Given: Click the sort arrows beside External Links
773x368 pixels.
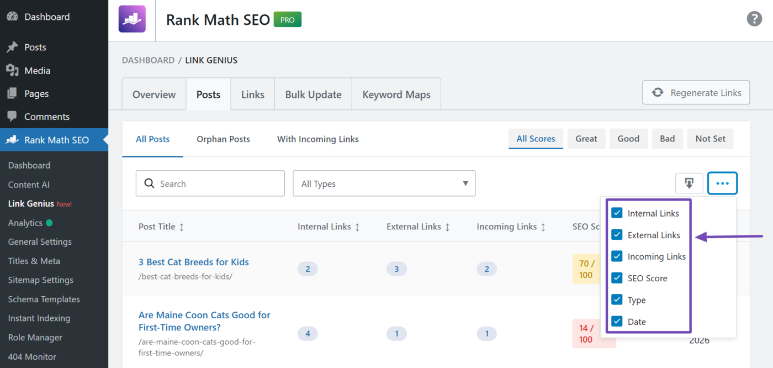Looking at the screenshot, I should (x=447, y=227).
